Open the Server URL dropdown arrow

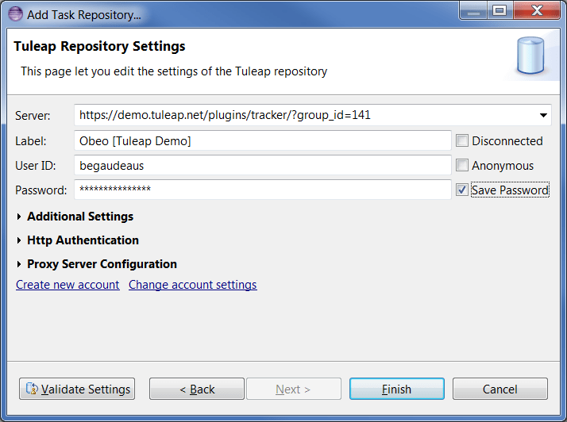pyautogui.click(x=543, y=116)
